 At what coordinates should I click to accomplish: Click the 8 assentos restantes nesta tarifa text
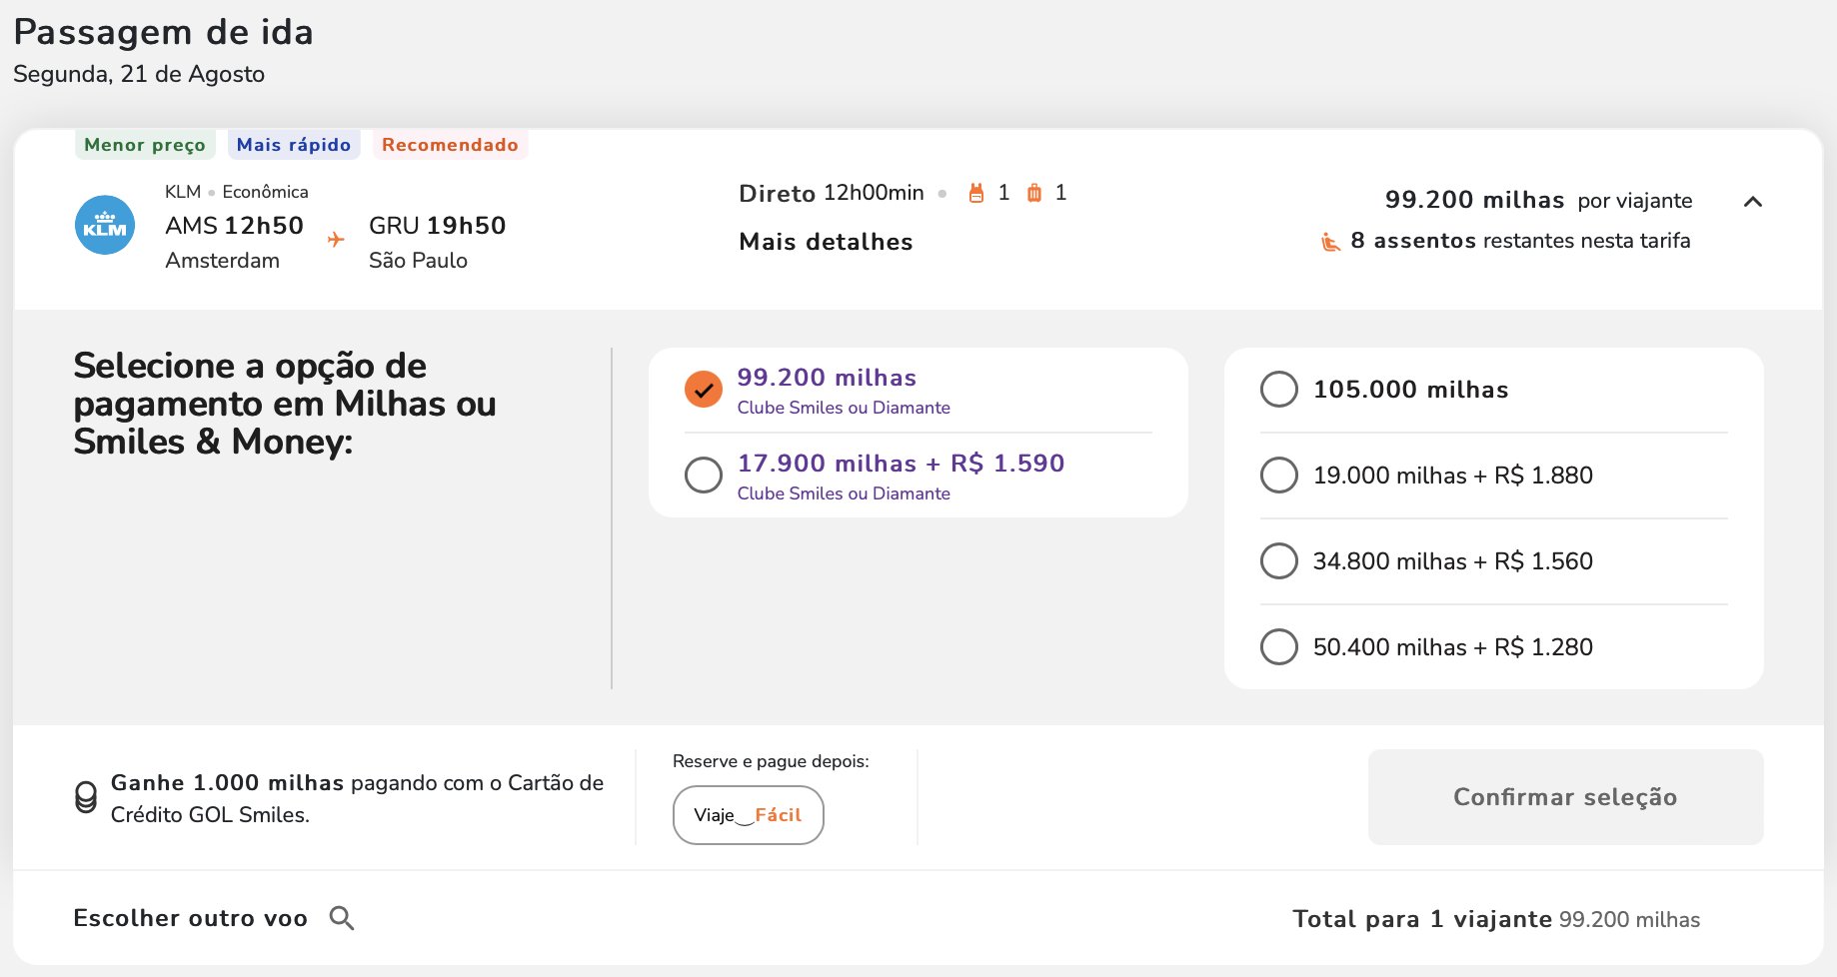coord(1520,241)
